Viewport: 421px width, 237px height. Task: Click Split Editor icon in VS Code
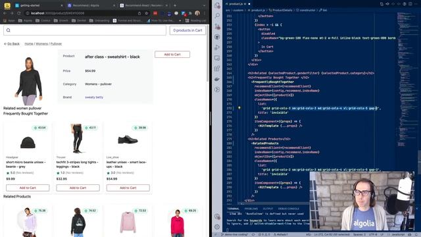pyautogui.click(x=410, y=4)
